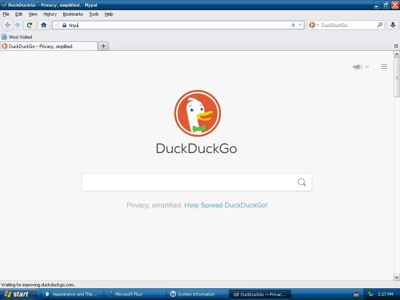Viewport: 400px width, 300px height.
Task: Click the megaphone icon on the DuckDuckGo page
Action: pos(357,67)
